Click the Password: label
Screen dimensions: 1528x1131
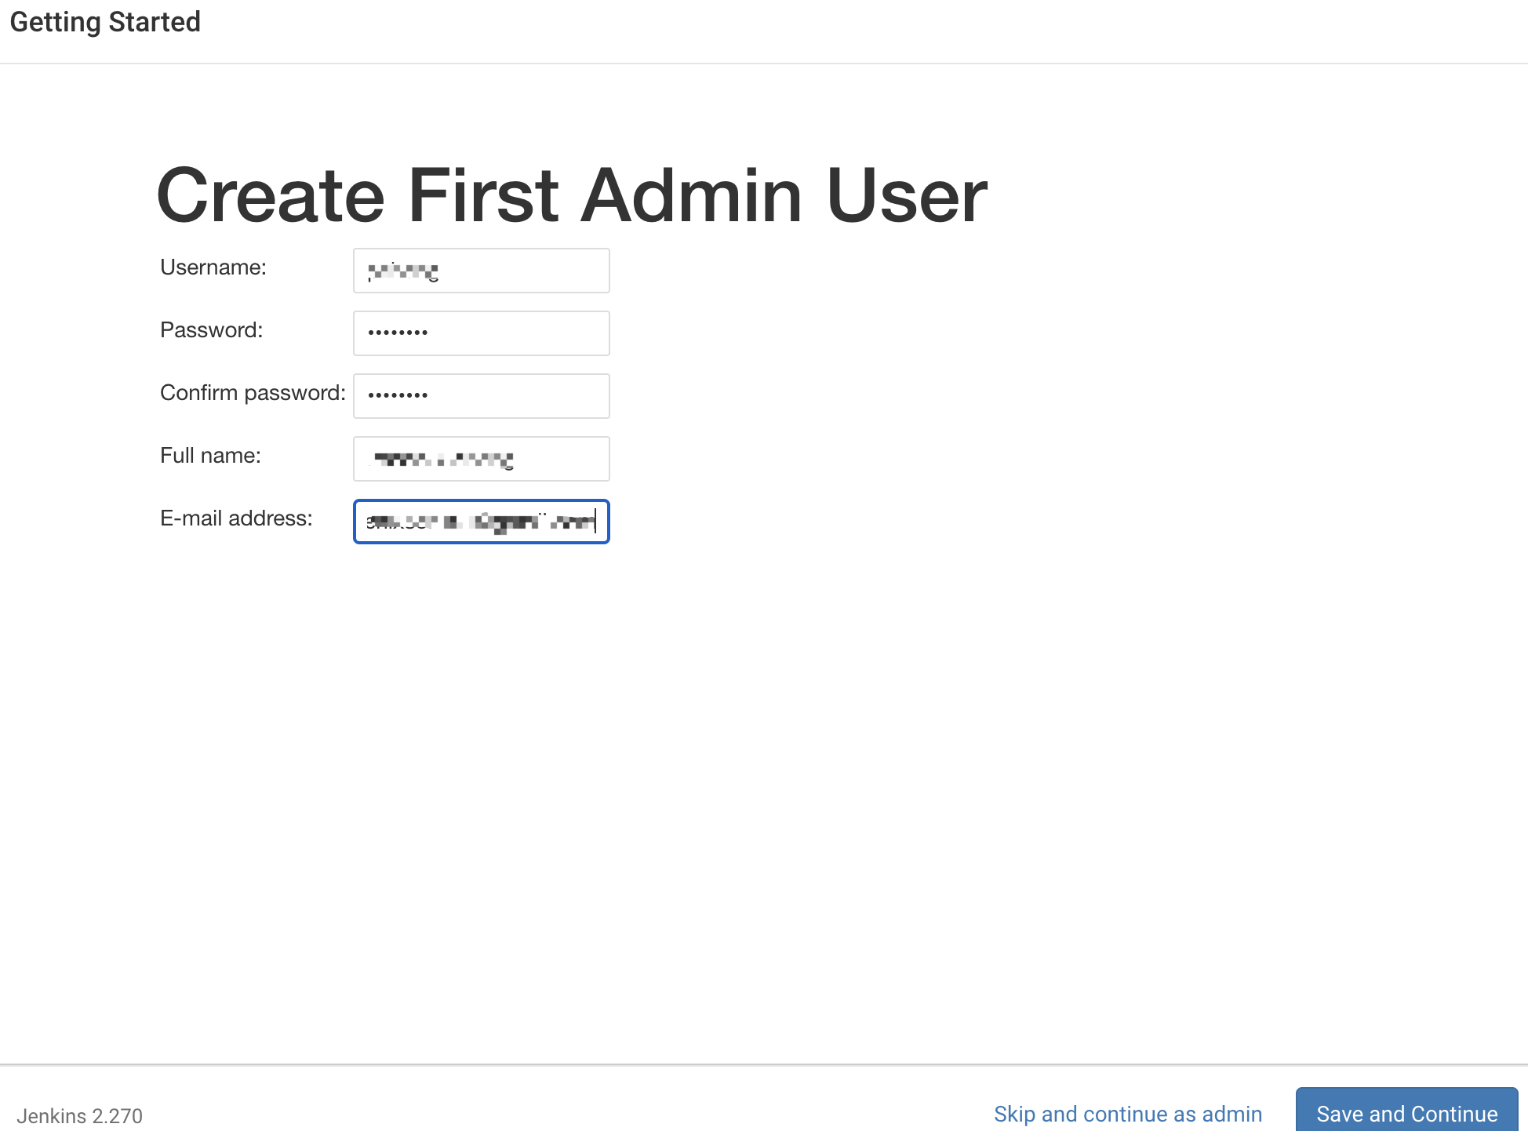click(212, 330)
